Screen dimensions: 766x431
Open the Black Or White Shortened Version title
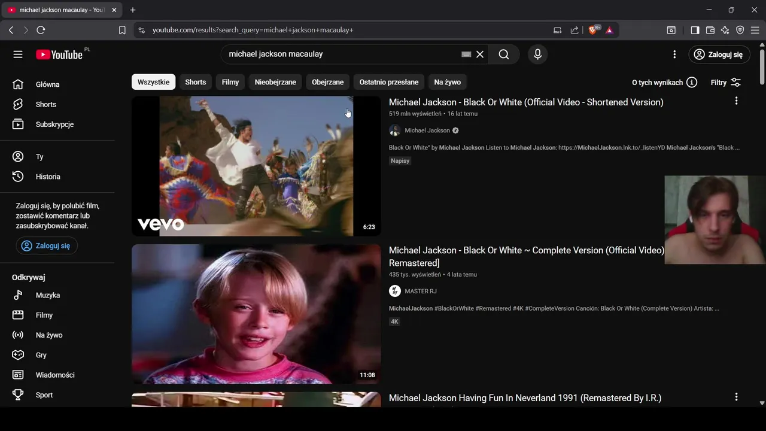pyautogui.click(x=526, y=102)
